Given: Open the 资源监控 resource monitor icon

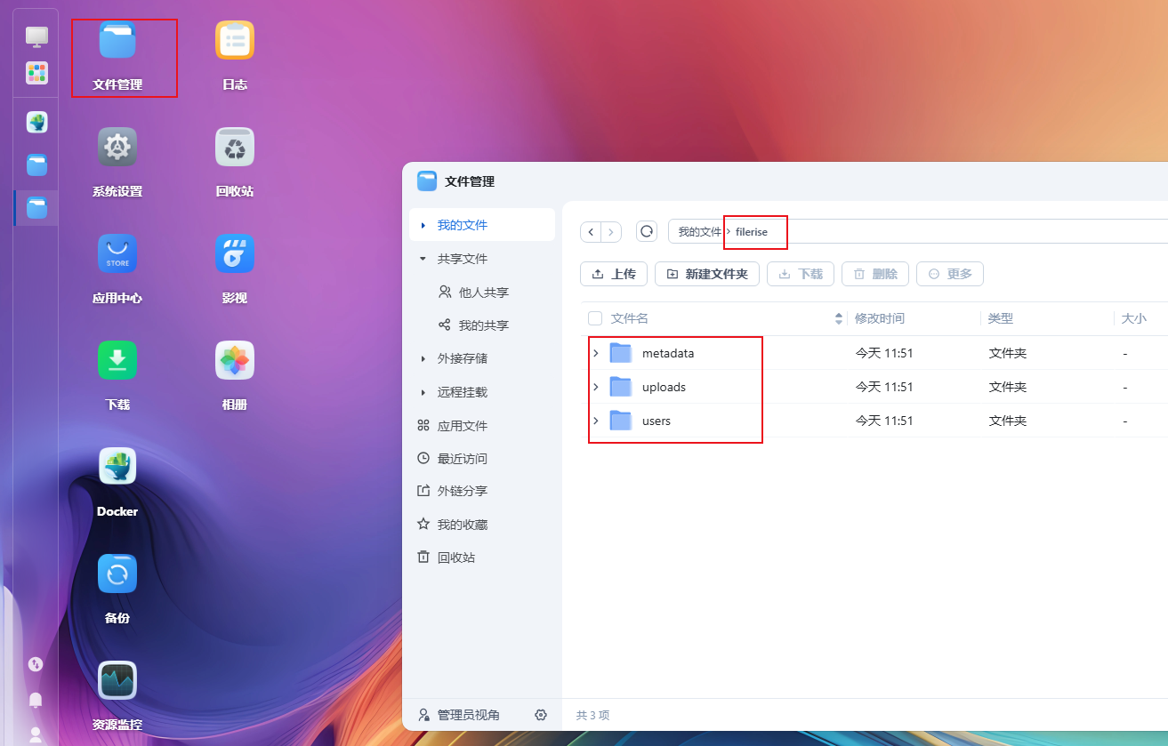Looking at the screenshot, I should (x=117, y=681).
